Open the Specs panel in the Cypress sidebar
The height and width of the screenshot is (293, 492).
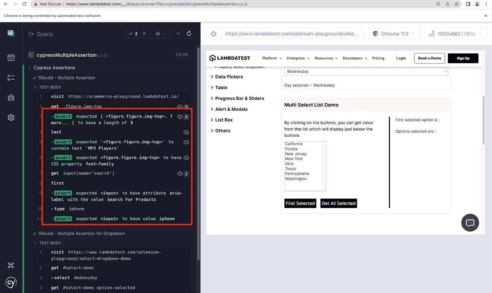point(11,57)
